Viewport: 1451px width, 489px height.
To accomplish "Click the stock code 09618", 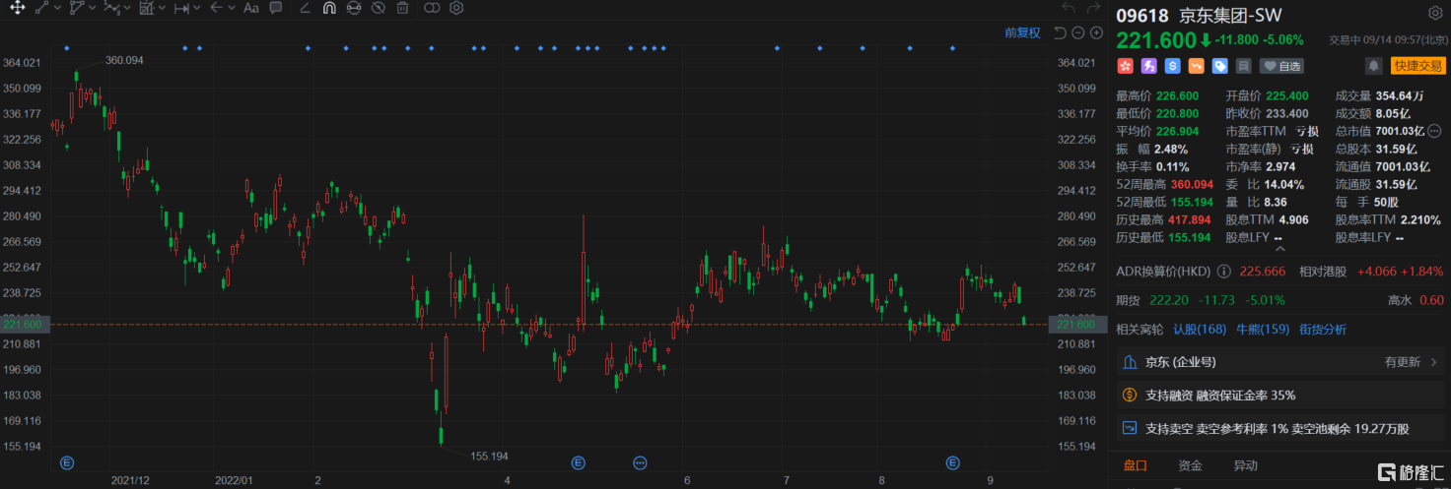I will pyautogui.click(x=1141, y=15).
